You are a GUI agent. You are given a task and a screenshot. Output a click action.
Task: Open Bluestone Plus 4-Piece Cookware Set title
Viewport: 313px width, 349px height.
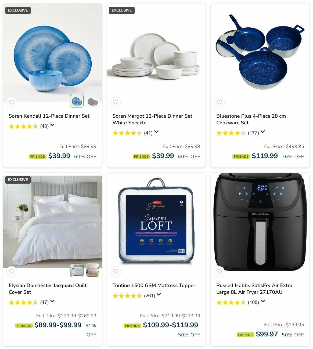pyautogui.click(x=251, y=119)
